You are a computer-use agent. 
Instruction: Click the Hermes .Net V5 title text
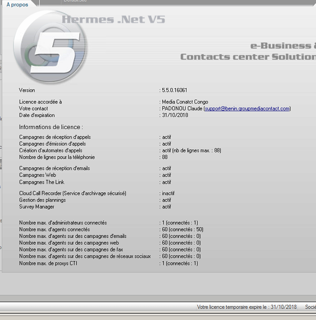pos(114,20)
